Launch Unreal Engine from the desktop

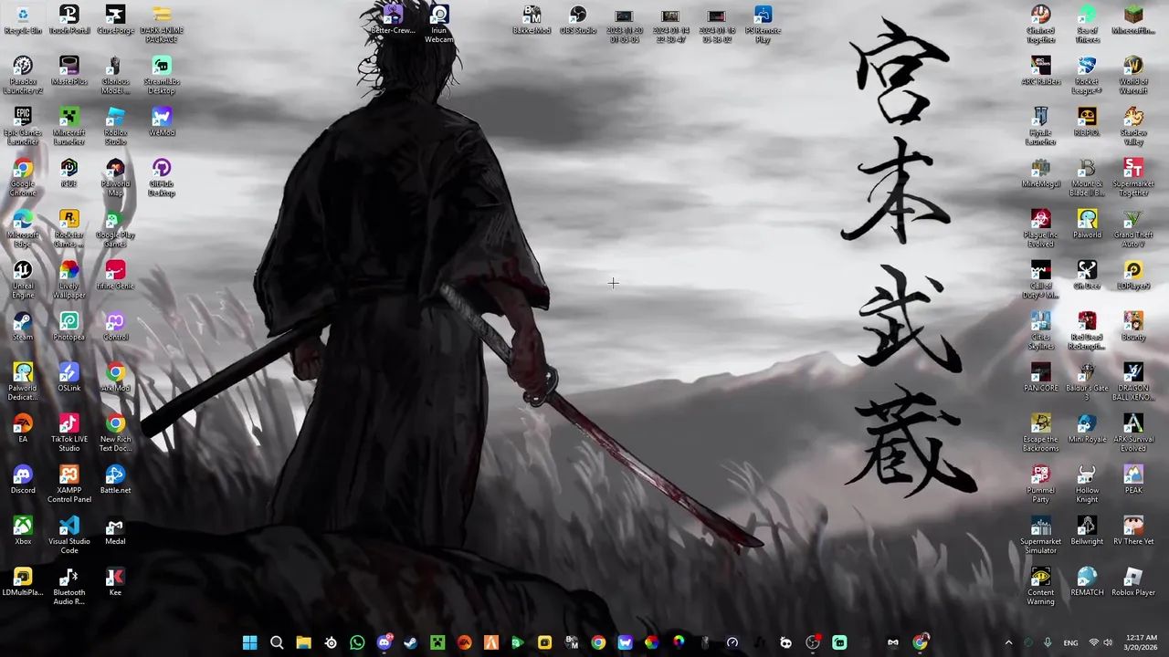23,279
